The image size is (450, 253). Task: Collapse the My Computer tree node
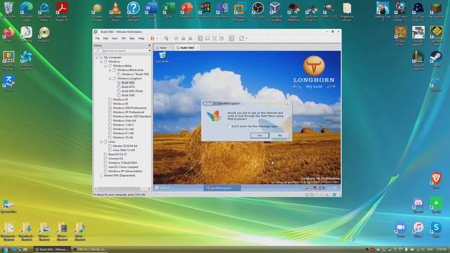[97, 58]
